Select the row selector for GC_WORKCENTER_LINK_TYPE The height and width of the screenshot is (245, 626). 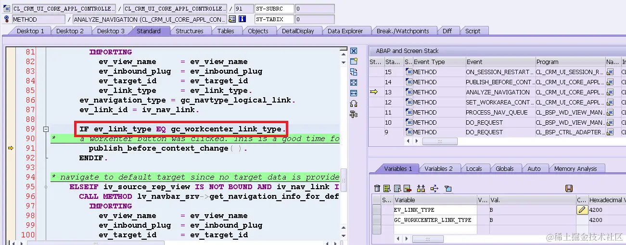coord(377,220)
